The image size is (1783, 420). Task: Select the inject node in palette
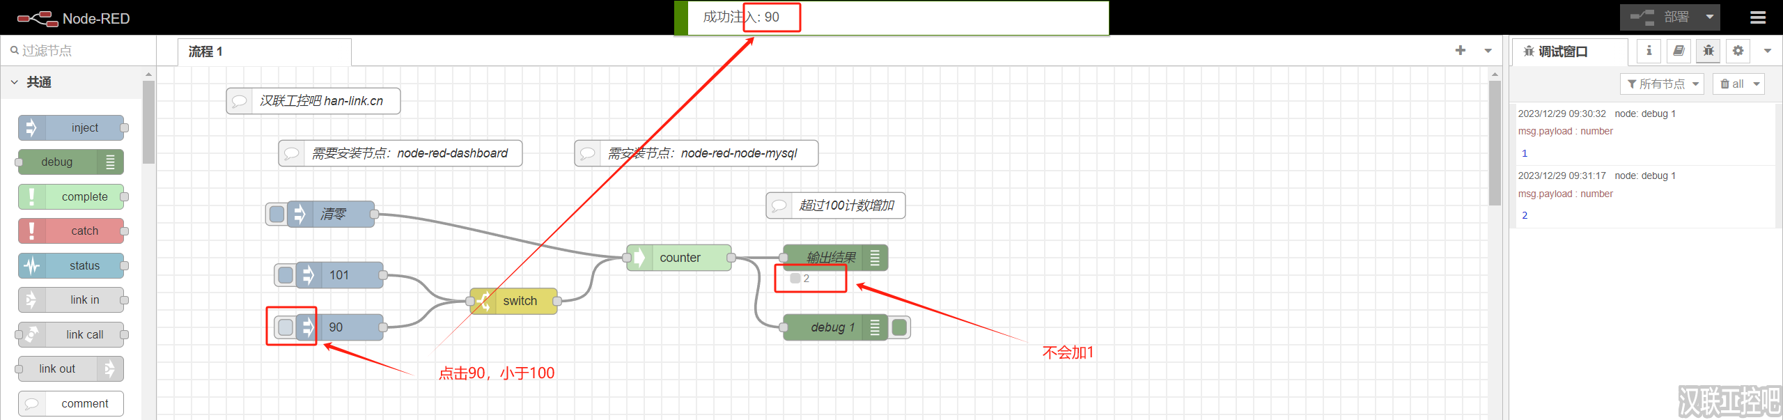click(x=71, y=127)
